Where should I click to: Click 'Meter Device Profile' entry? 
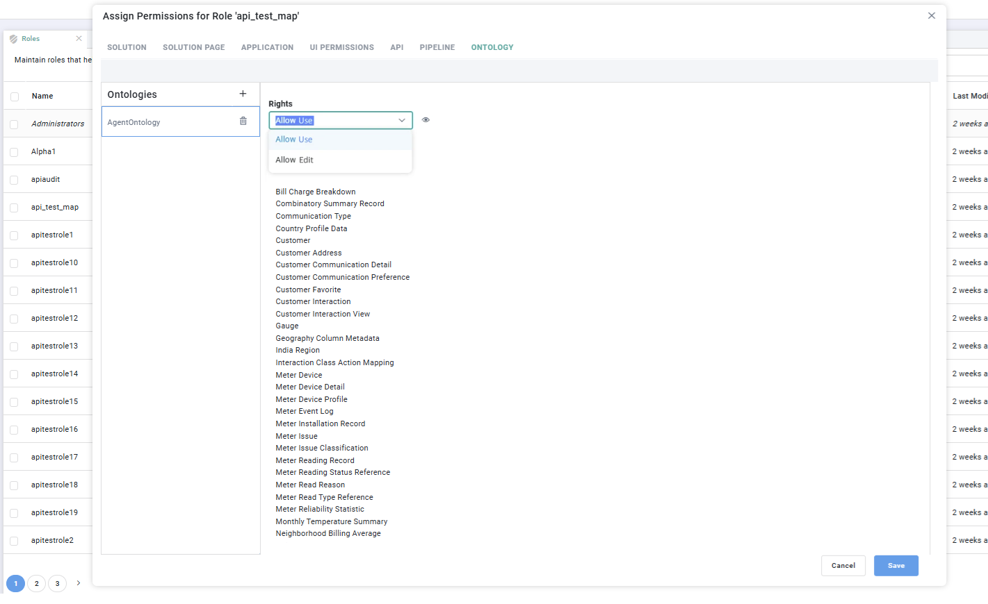point(311,399)
